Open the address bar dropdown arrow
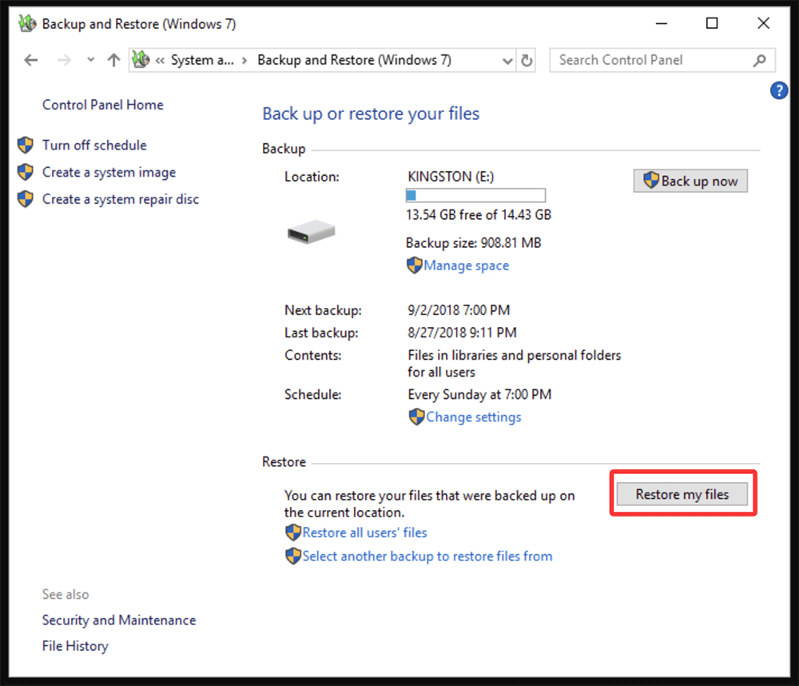The image size is (799, 686). [x=507, y=60]
